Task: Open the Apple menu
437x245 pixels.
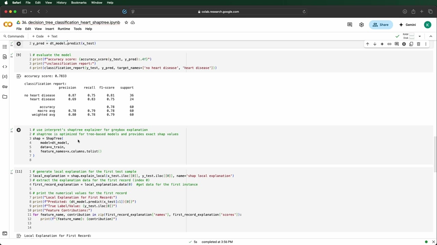Action: [x=6, y=3]
